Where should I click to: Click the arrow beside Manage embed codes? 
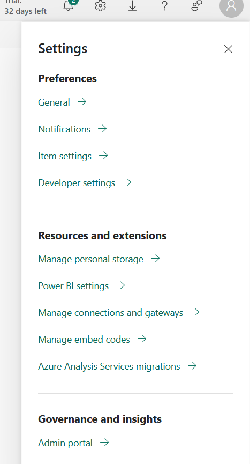pyautogui.click(x=142, y=339)
